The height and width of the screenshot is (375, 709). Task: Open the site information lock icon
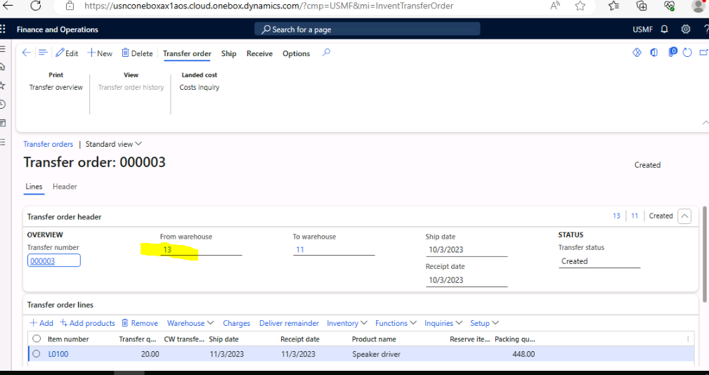(x=70, y=6)
